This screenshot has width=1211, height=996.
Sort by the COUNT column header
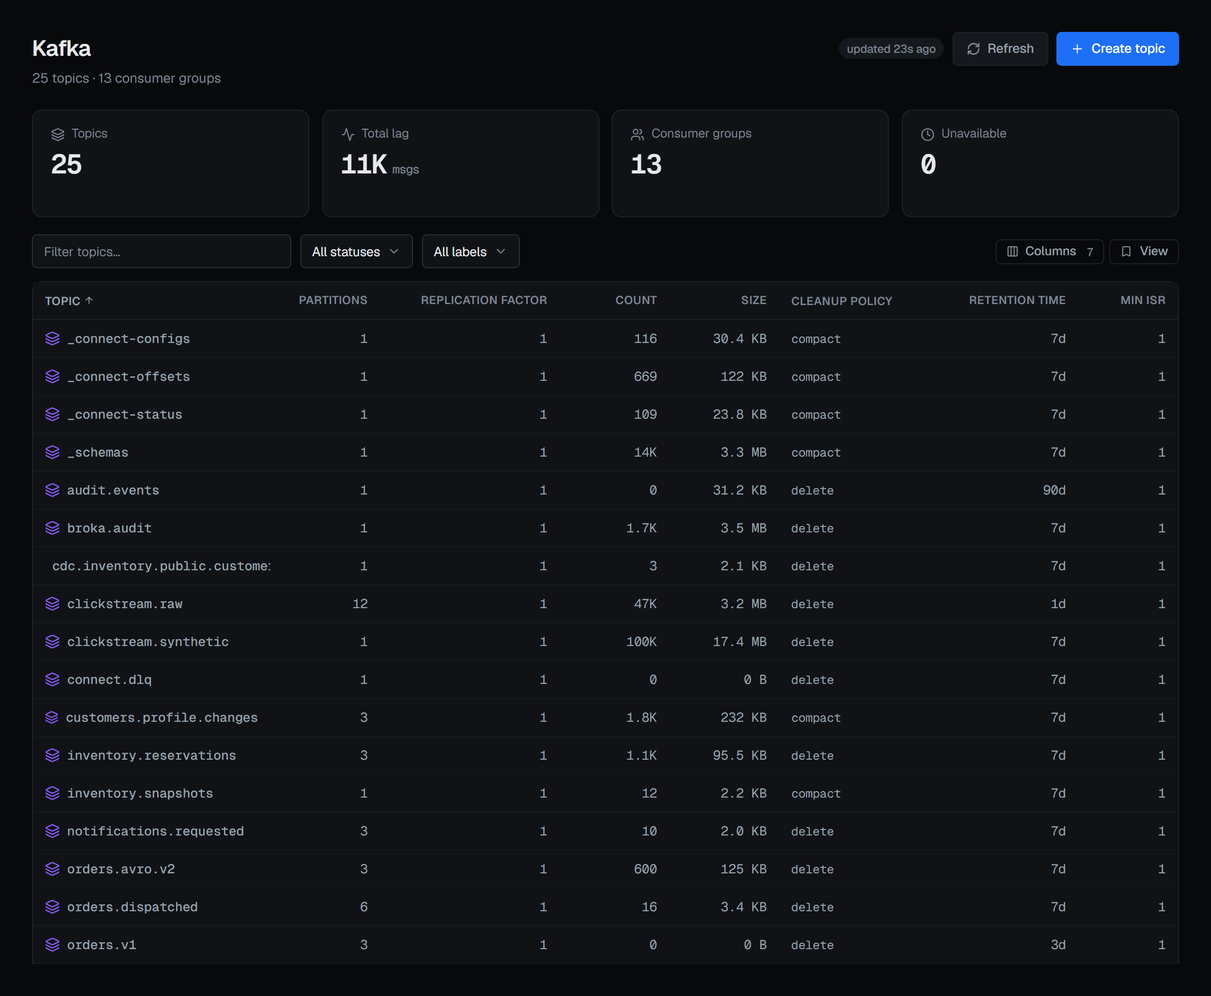coord(636,300)
